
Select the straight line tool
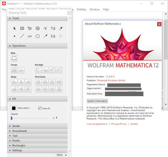(x=22, y=36)
